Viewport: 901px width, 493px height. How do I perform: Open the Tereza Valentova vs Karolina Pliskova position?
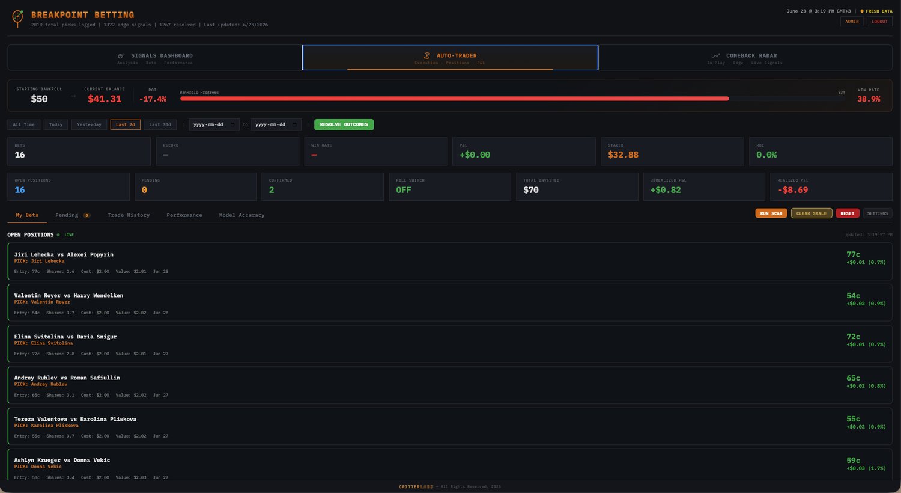(450, 426)
